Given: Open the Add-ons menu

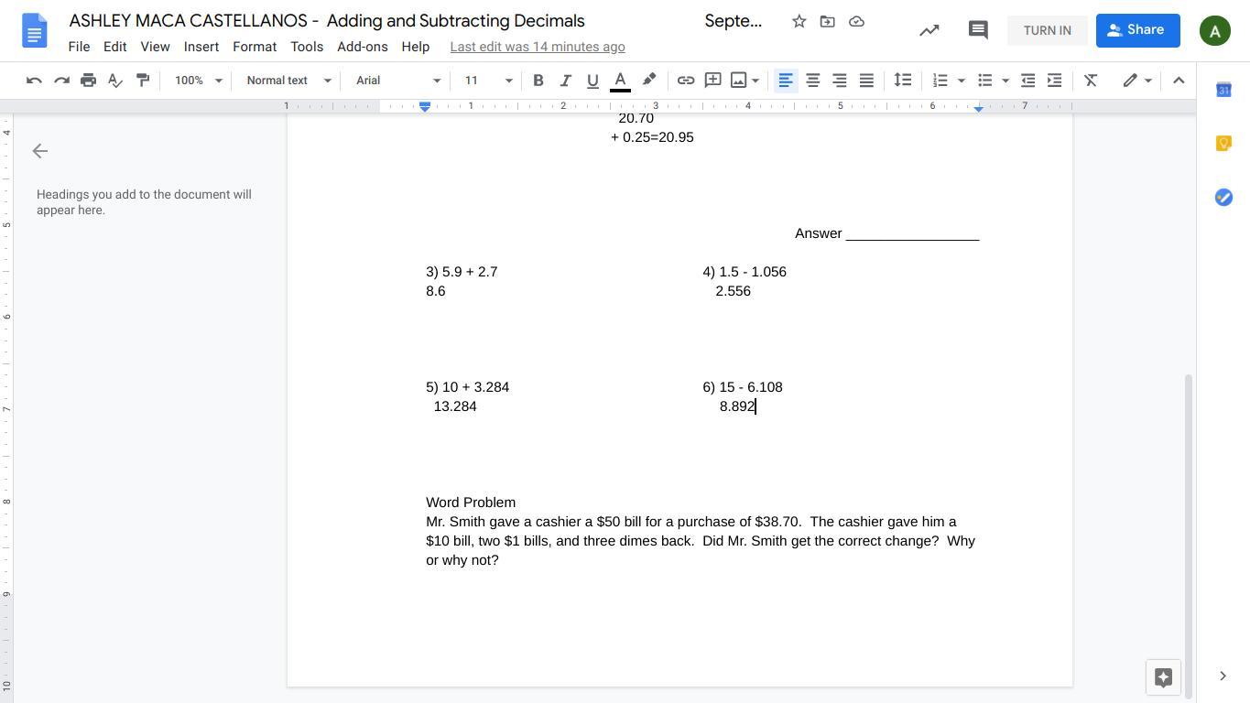Looking at the screenshot, I should (362, 47).
